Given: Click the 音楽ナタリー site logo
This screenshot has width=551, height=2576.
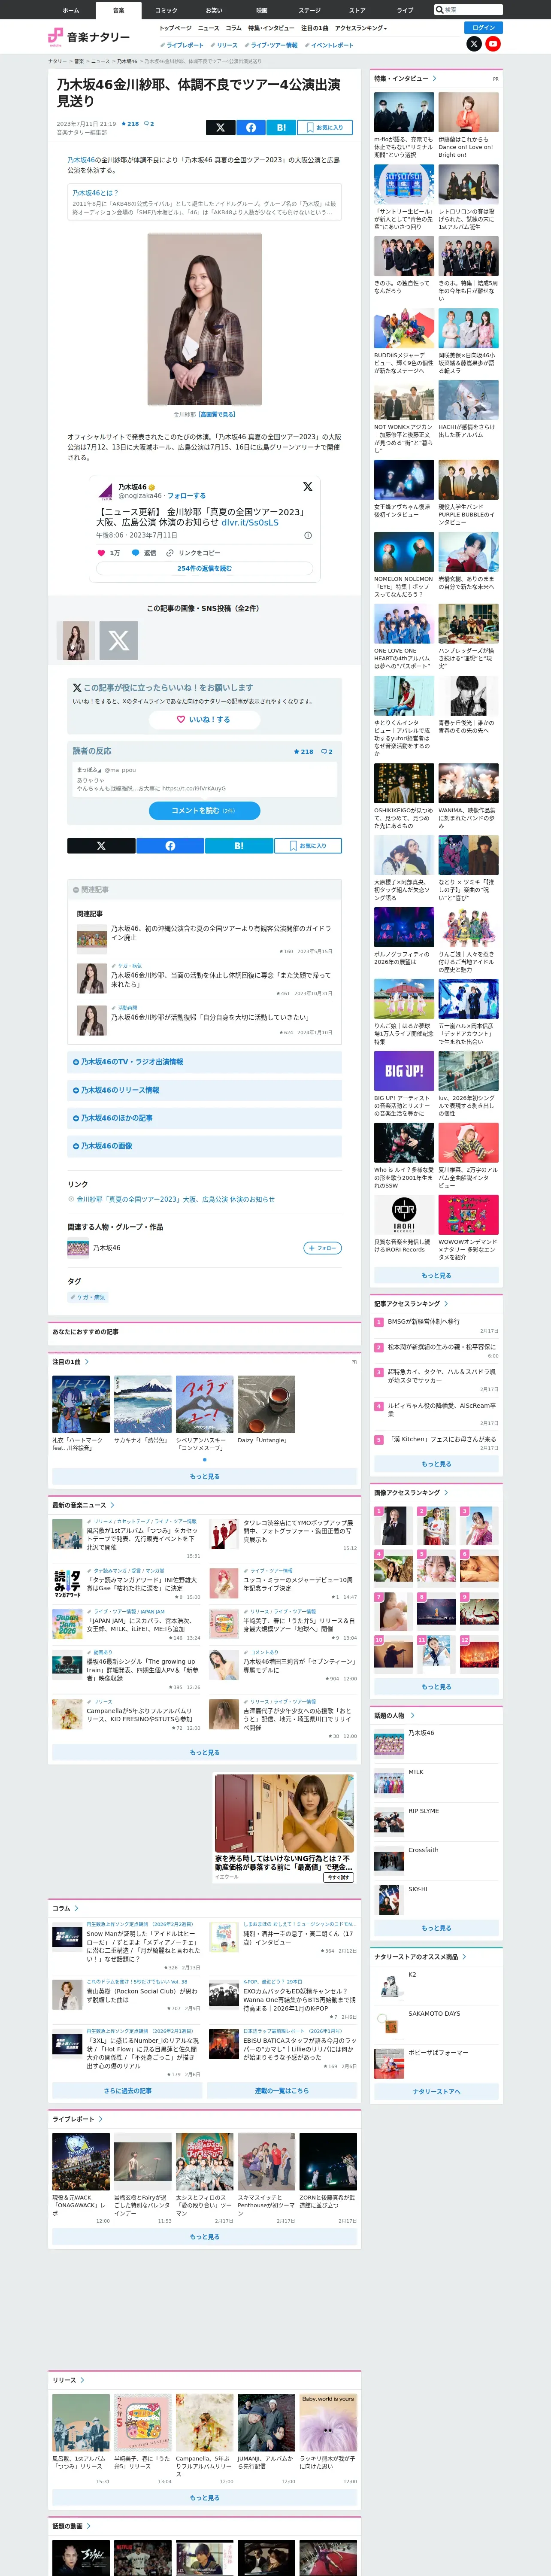Looking at the screenshot, I should tap(89, 37).
